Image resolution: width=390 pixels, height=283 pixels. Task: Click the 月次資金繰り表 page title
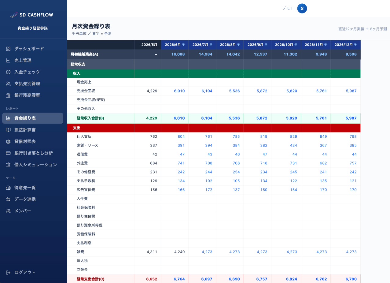(91, 26)
